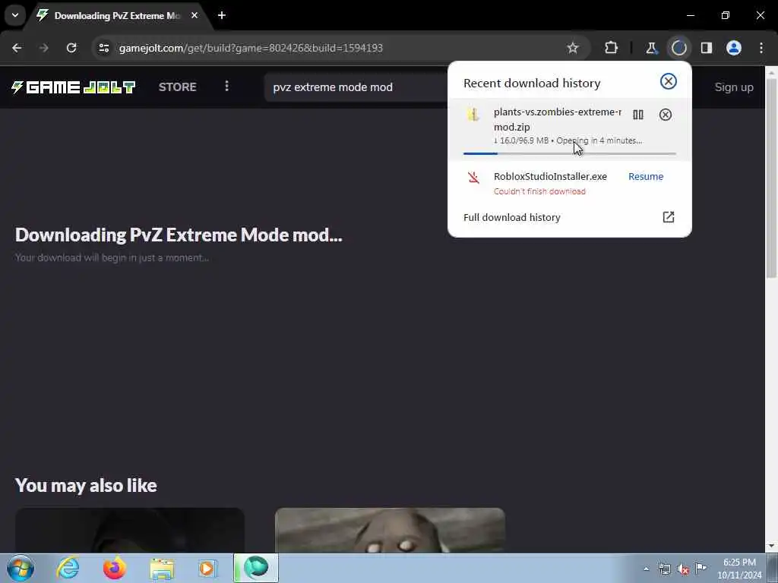Screen dimensions: 778x583
Task: Launch Internet Explorer from taskbar
Action: coord(68,568)
